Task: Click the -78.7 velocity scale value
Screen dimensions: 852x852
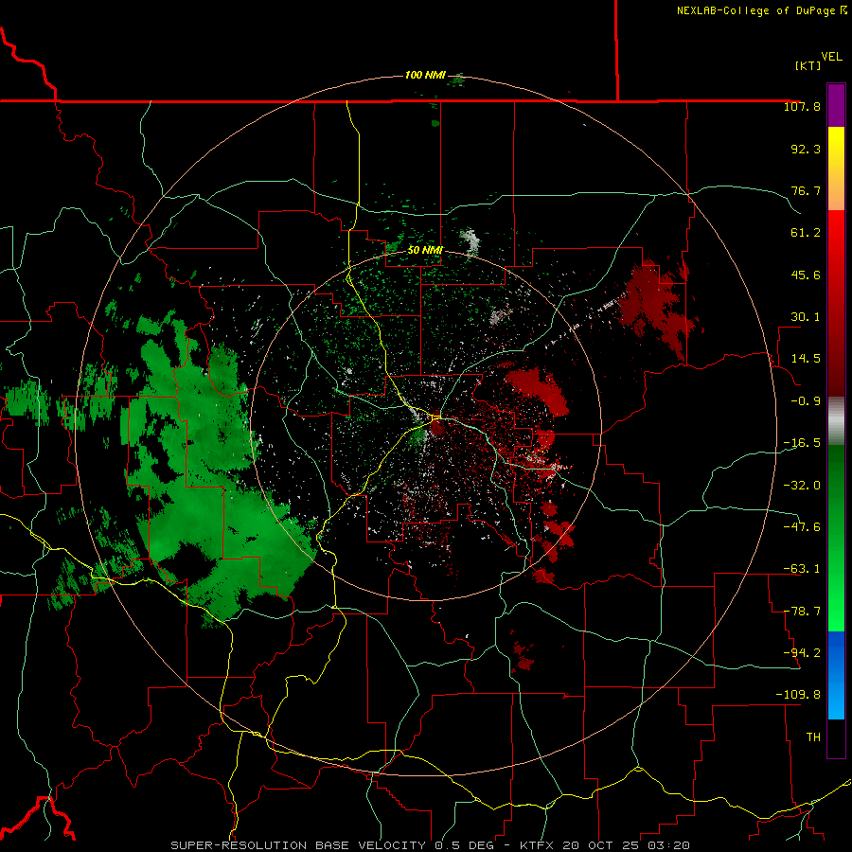Action: [x=802, y=612]
